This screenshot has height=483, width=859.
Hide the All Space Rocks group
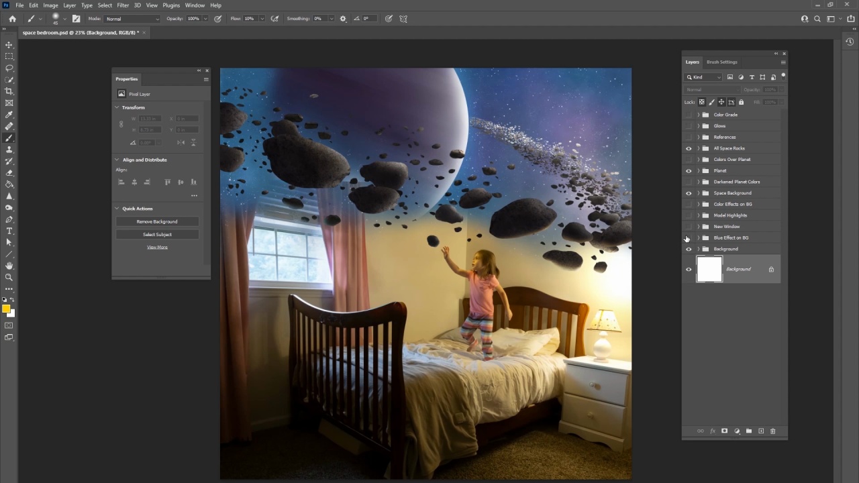click(x=689, y=148)
